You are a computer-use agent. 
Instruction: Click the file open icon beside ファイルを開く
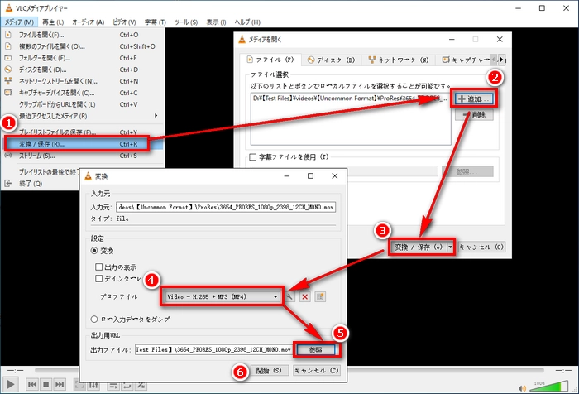tap(7, 35)
